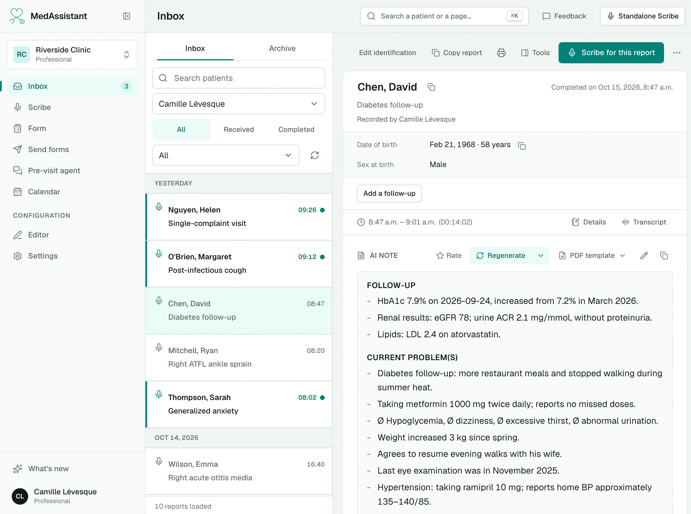Copy patient name Chen, David icon

431,87
